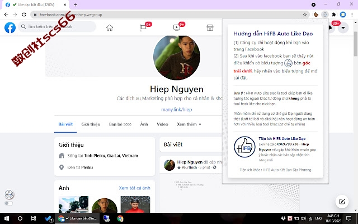Open the first photo thumbnail in Ảnh

pos(73,204)
